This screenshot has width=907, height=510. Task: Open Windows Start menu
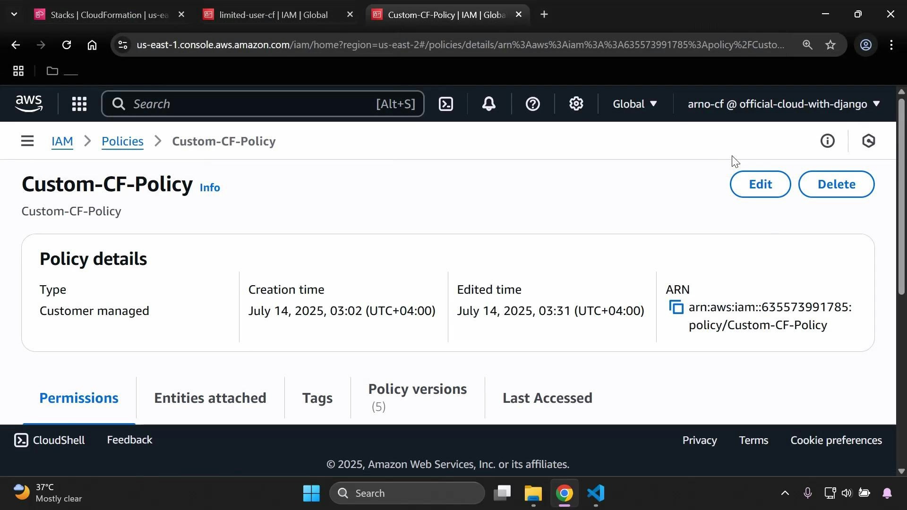[312, 493]
